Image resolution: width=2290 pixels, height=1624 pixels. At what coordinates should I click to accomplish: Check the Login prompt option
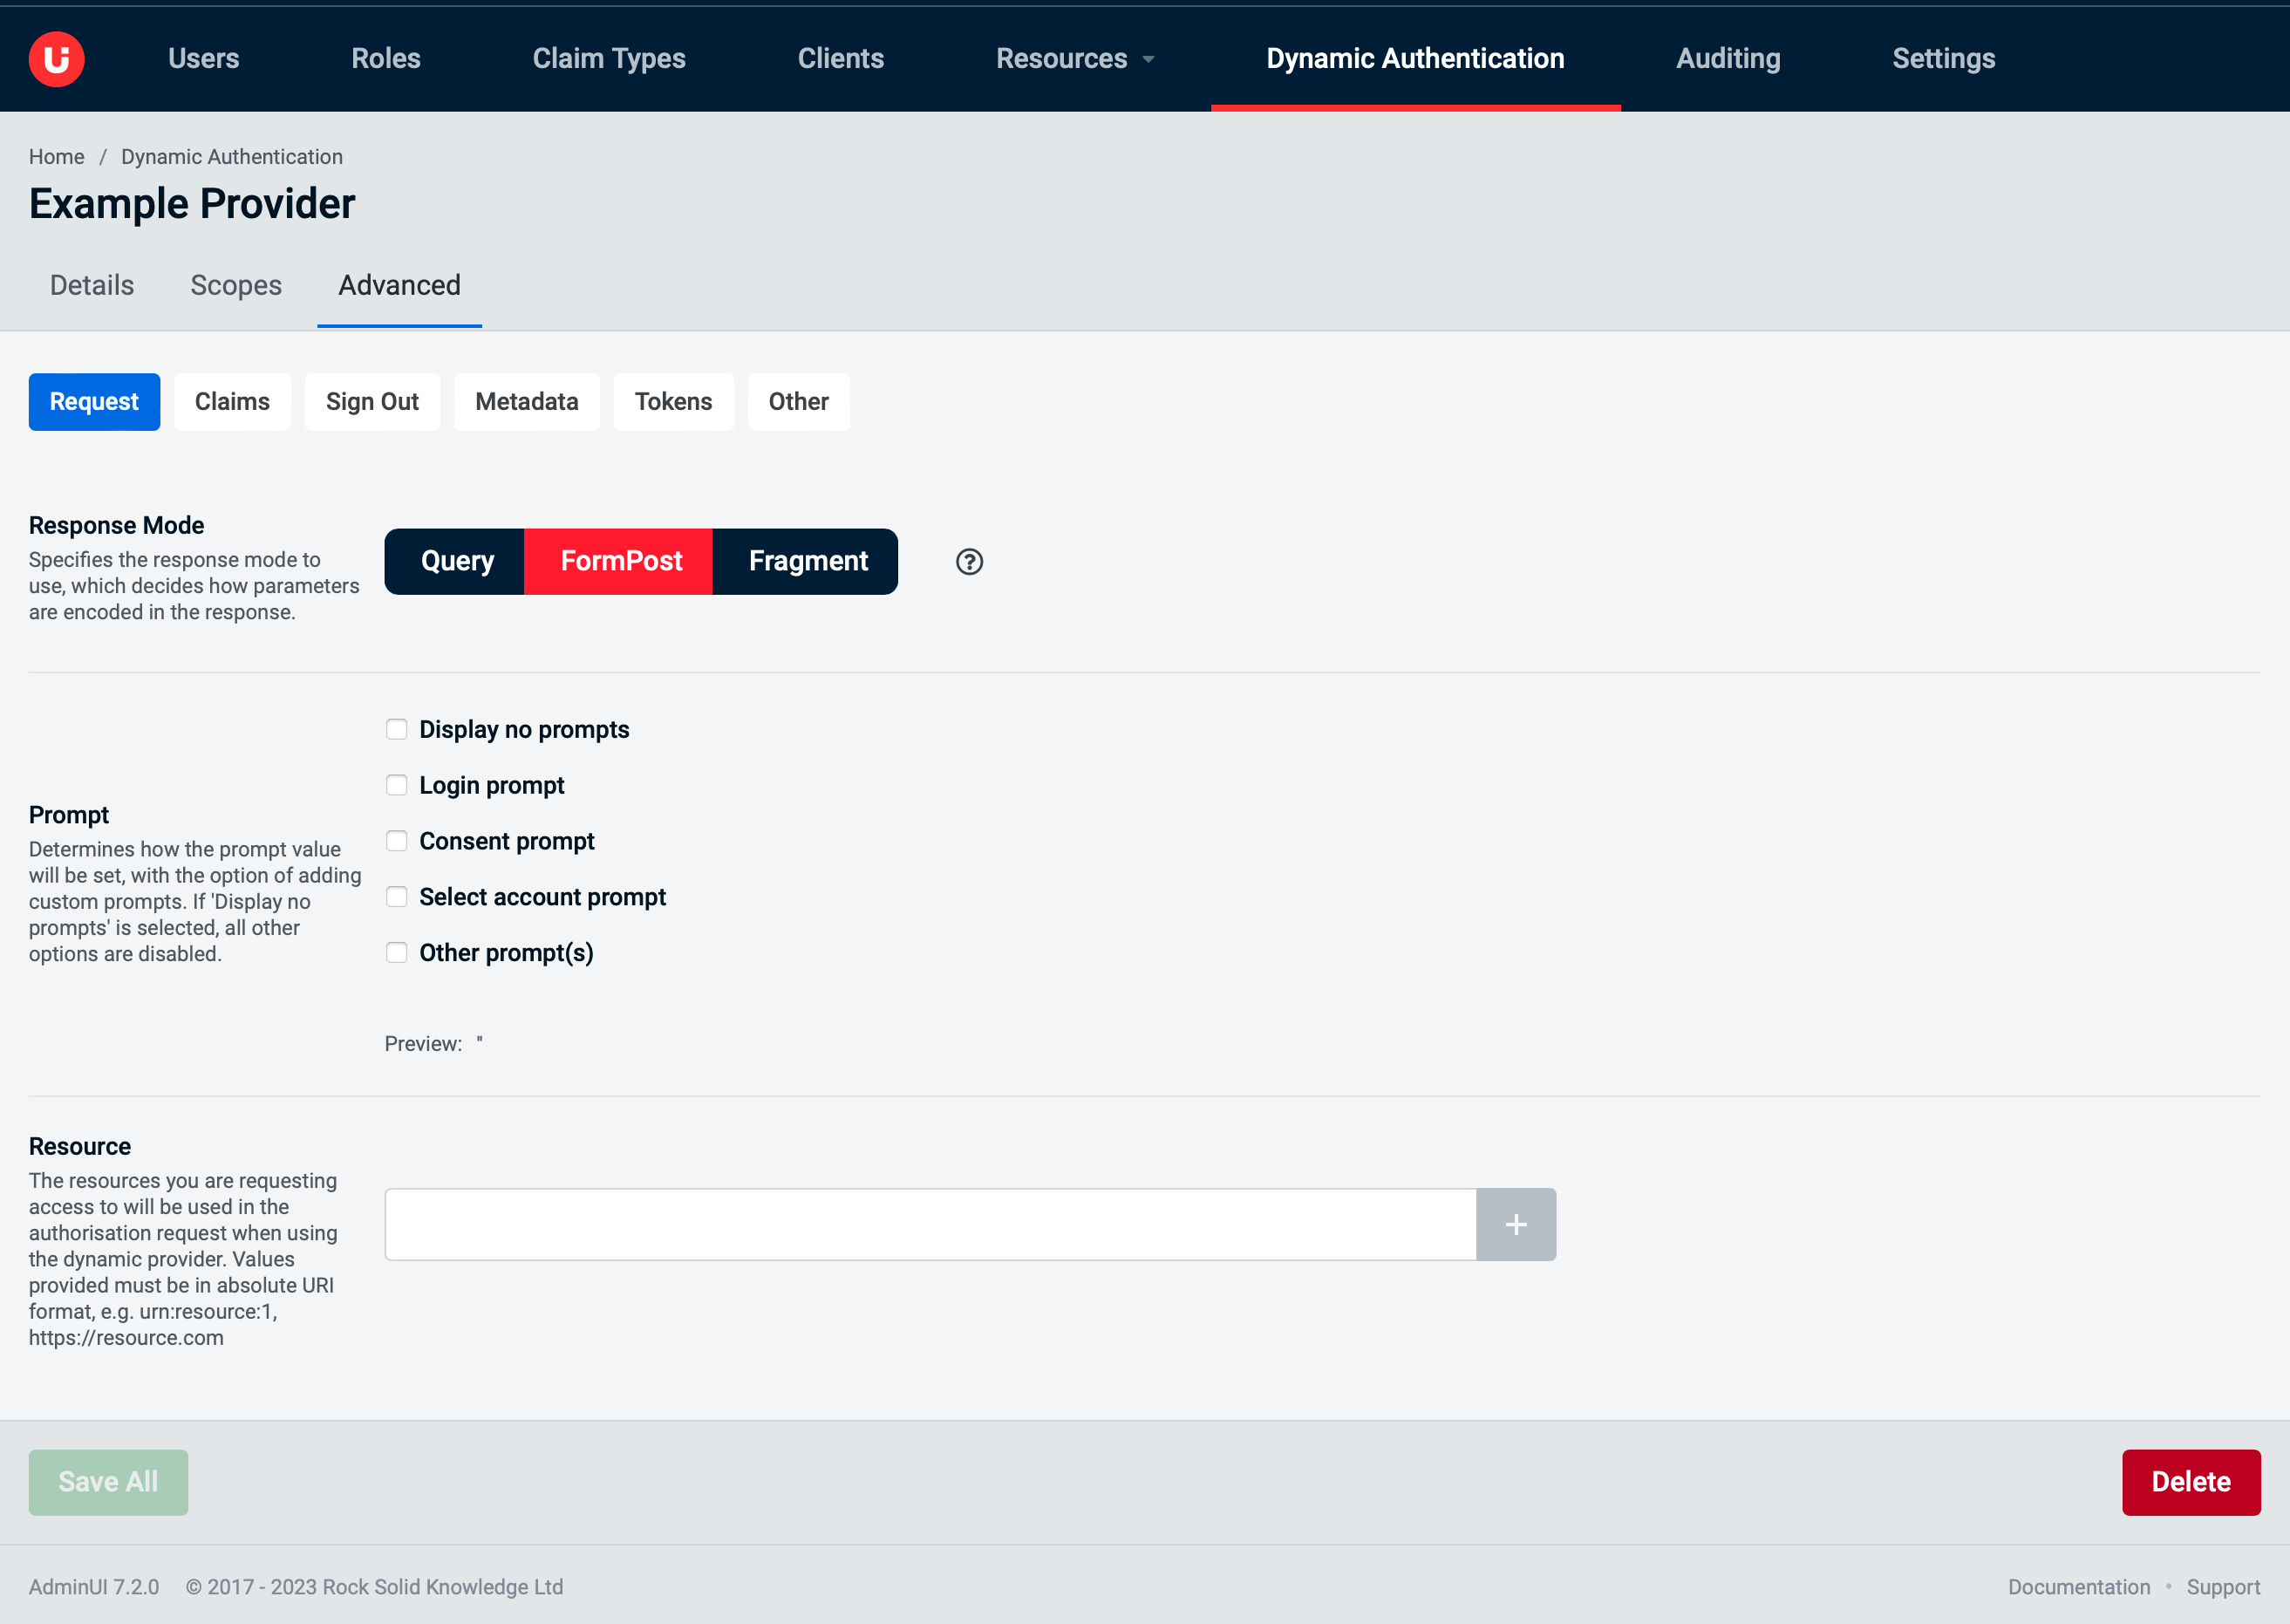click(397, 785)
